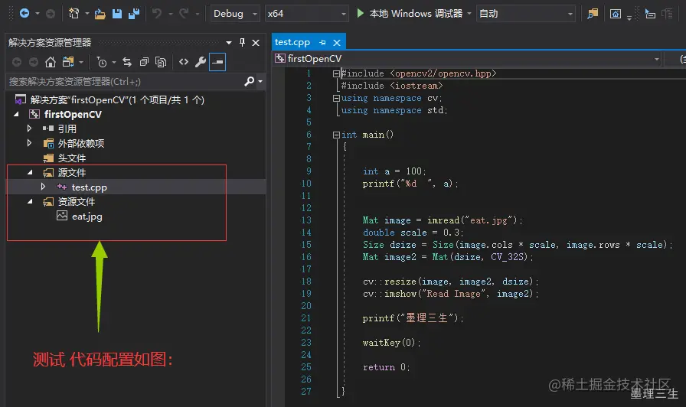Collapse the using namespace block
This screenshot has width=686, height=407.
pyautogui.click(x=336, y=98)
